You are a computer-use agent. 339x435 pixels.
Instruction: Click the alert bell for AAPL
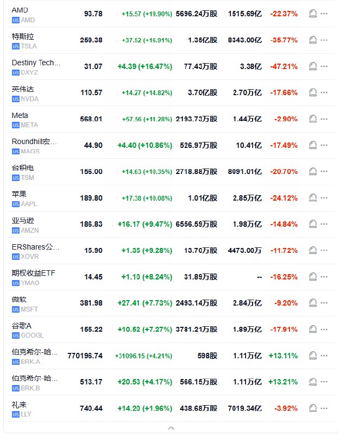tap(313, 198)
